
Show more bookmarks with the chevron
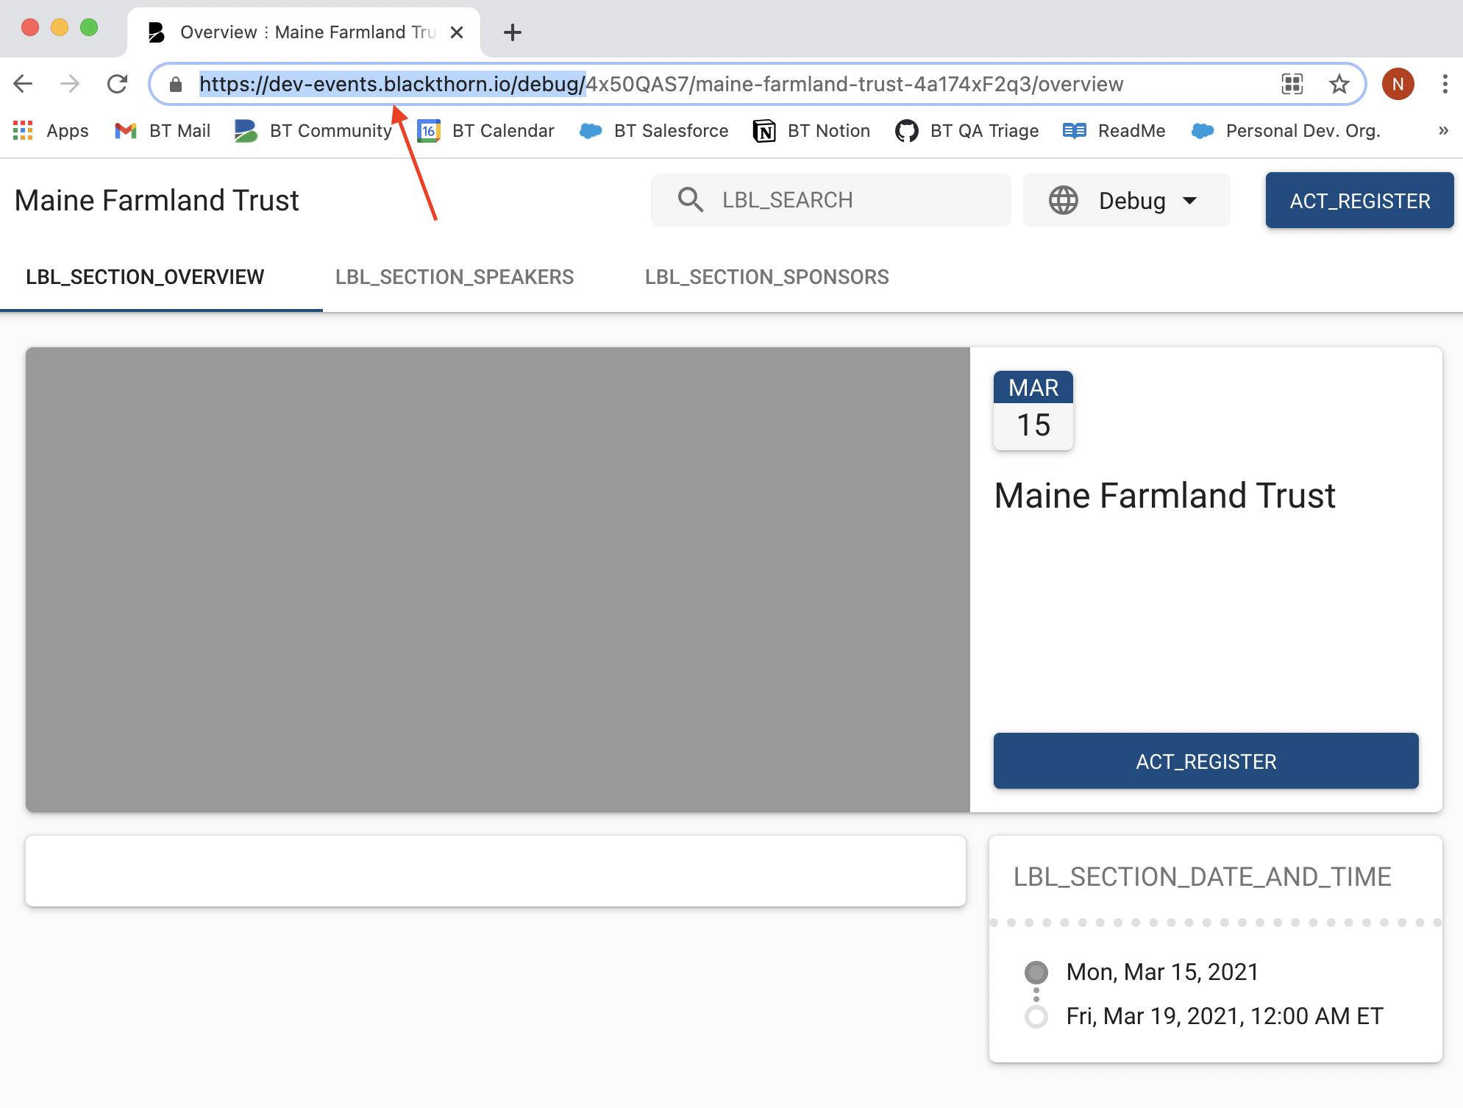1443,131
